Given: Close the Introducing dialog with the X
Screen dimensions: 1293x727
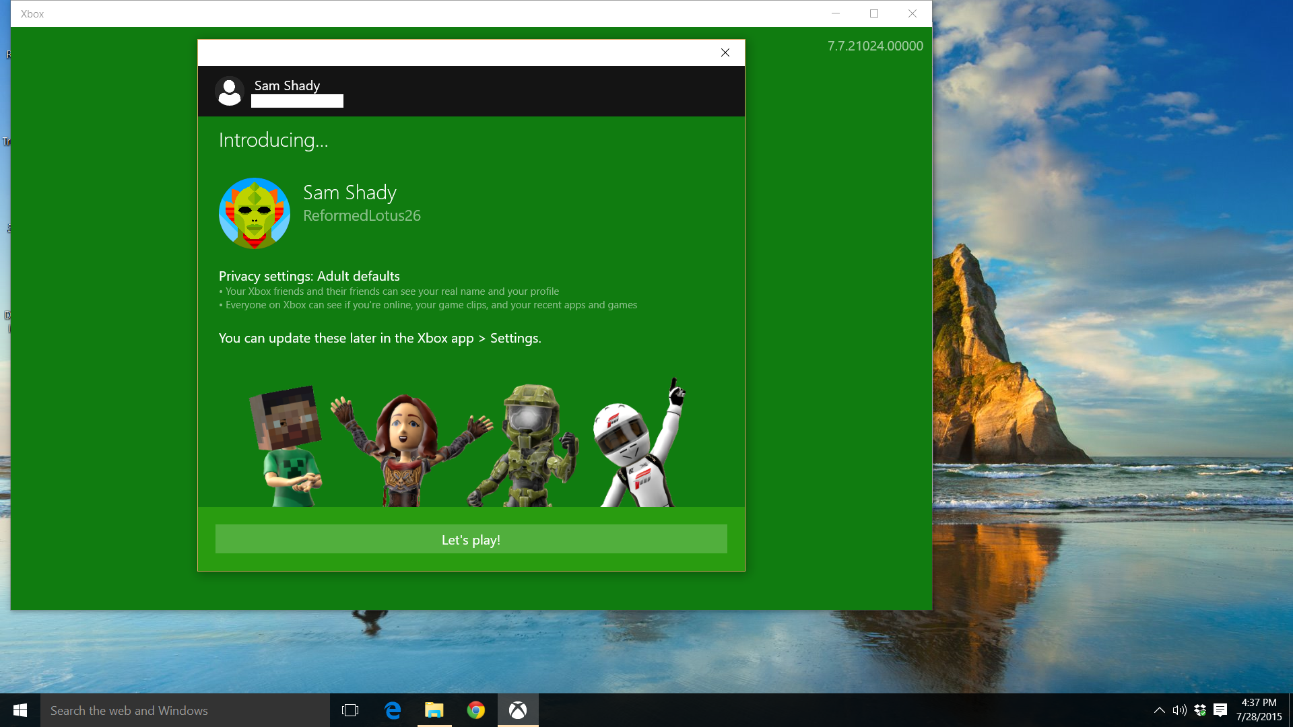Looking at the screenshot, I should tap(725, 53).
